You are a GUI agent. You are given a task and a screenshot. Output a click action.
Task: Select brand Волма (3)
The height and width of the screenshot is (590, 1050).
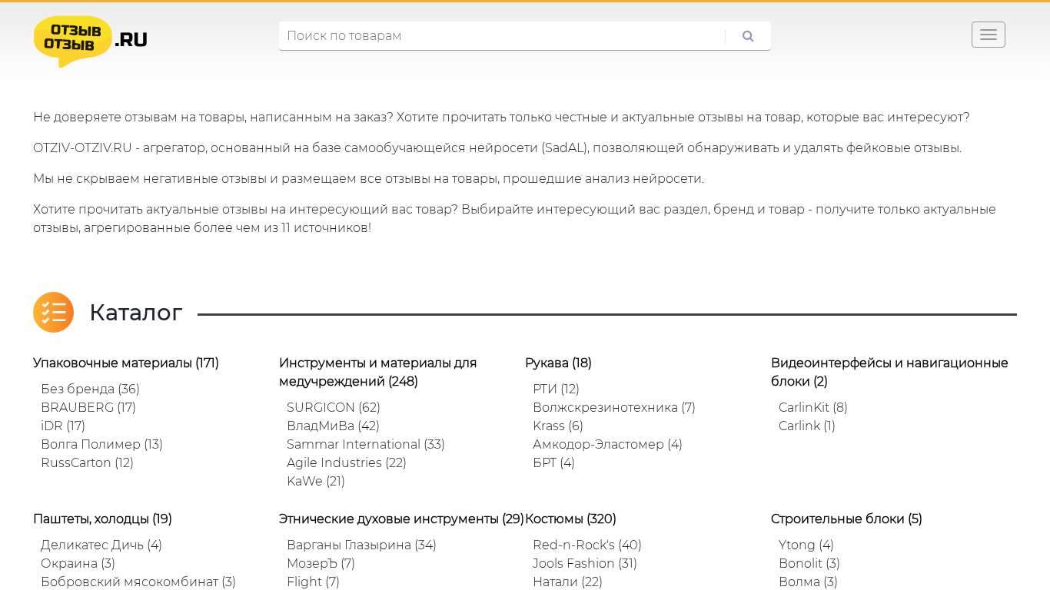tap(808, 582)
